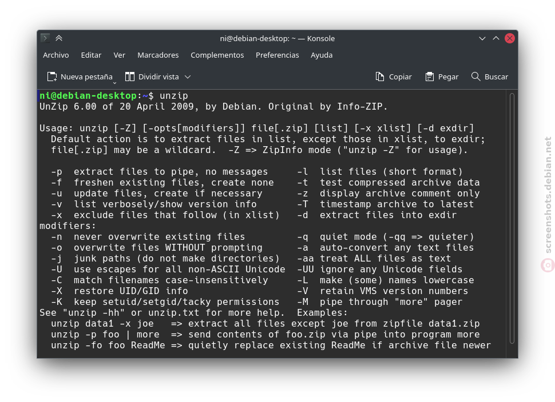Open the Preferencias menu
This screenshot has height=402, width=555.
(x=277, y=55)
